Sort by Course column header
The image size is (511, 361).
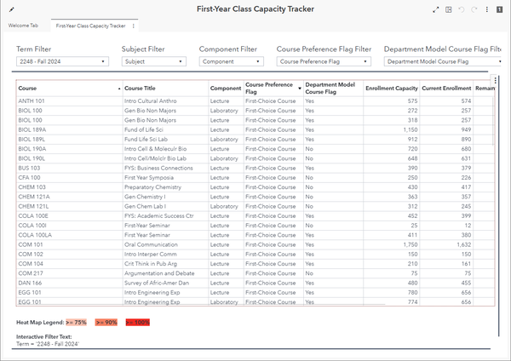70,89
